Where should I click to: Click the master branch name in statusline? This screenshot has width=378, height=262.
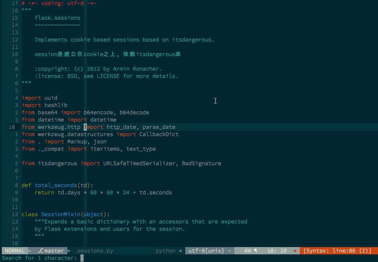(x=54, y=251)
